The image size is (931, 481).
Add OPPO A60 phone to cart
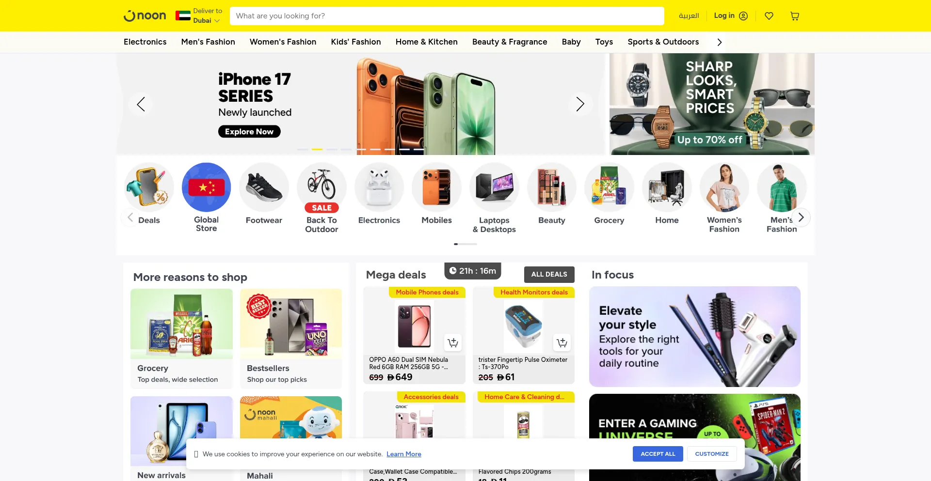(x=452, y=342)
